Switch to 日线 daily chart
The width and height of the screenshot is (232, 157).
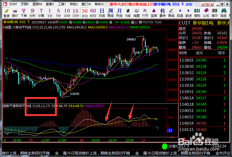102,13
